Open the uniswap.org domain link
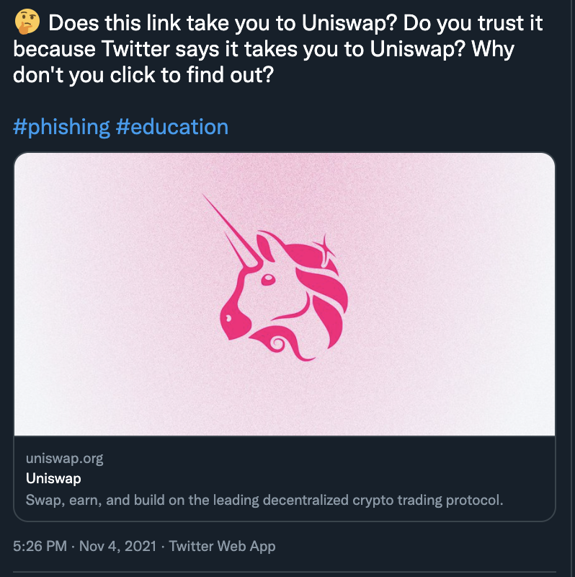Screen dimensions: 575x577 click(64, 459)
